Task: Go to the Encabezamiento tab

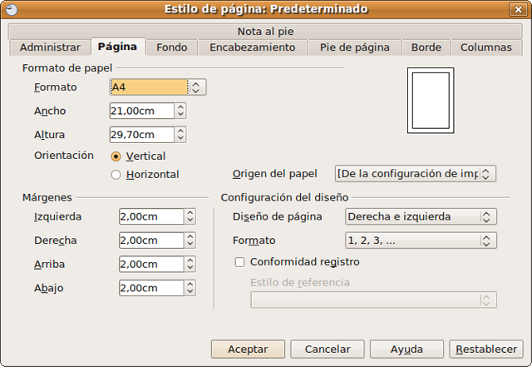Action: (252, 47)
